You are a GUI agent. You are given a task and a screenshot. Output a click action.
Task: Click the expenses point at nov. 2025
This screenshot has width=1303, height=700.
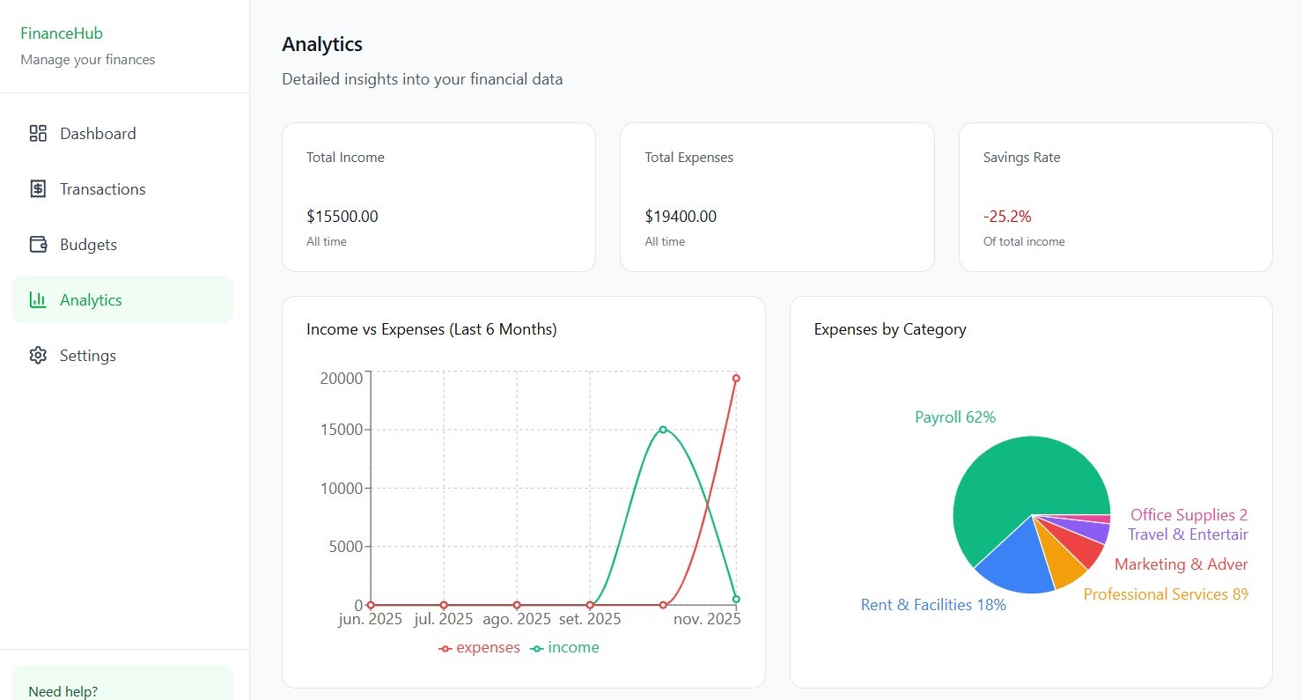[736, 379]
